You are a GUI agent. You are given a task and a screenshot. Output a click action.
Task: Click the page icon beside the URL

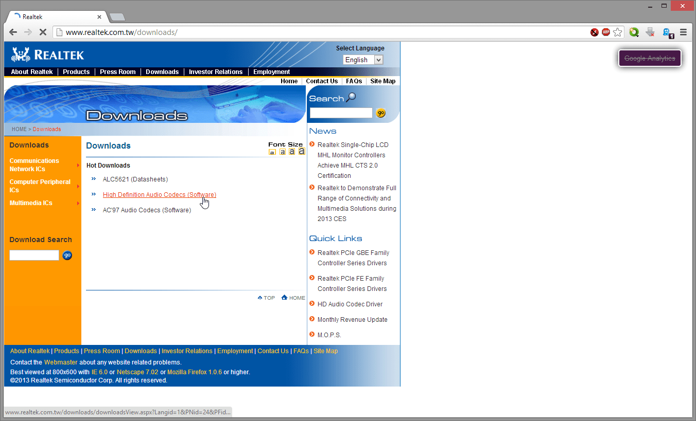(59, 32)
